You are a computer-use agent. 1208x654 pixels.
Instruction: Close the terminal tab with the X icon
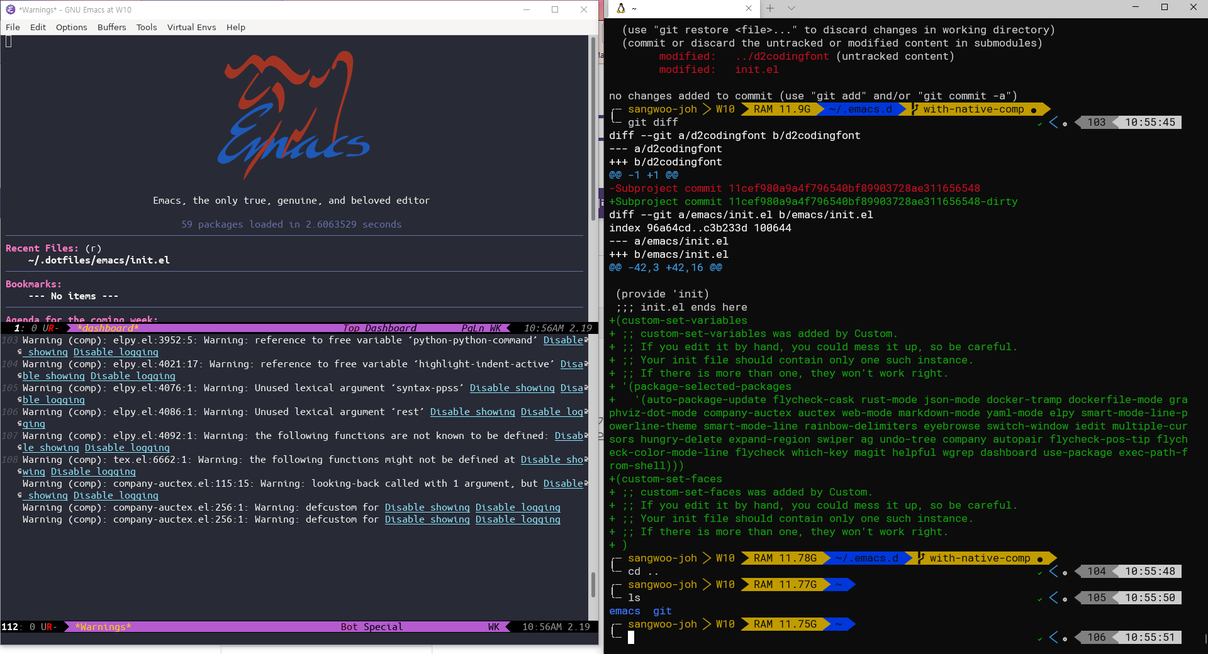pyautogui.click(x=749, y=8)
